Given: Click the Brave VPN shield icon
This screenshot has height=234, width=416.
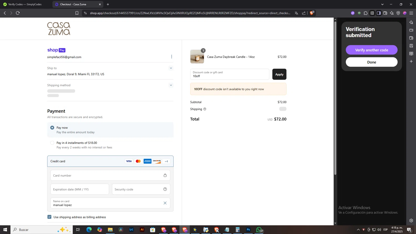Looking at the screenshot, I should pos(398,13).
